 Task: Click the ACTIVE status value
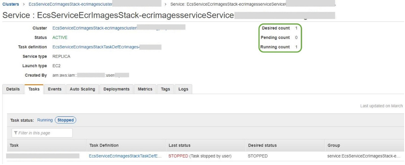(60, 38)
